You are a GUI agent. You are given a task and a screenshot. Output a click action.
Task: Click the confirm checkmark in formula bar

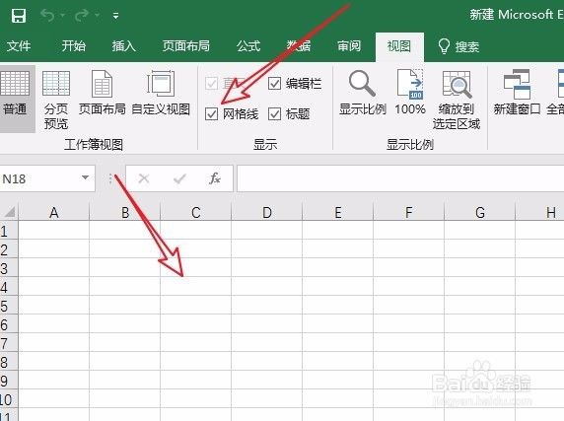coord(179,178)
